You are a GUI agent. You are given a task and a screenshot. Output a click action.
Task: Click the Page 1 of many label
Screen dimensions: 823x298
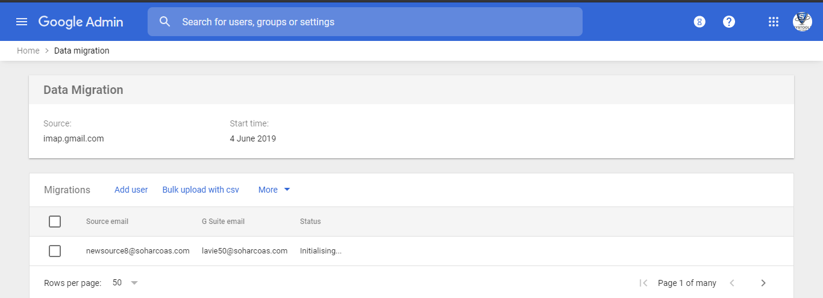pyautogui.click(x=687, y=283)
